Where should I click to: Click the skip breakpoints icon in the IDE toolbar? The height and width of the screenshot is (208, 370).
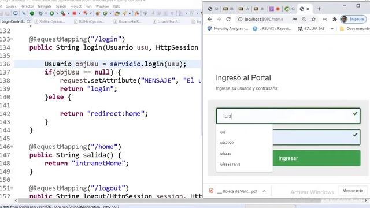(24, 13)
